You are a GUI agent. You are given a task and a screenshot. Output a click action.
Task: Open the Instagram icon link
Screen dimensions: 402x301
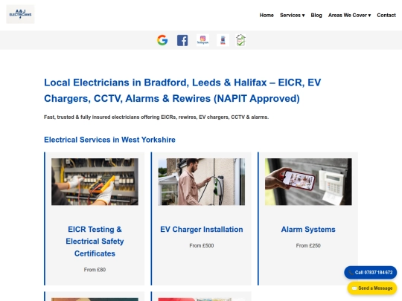pos(202,40)
